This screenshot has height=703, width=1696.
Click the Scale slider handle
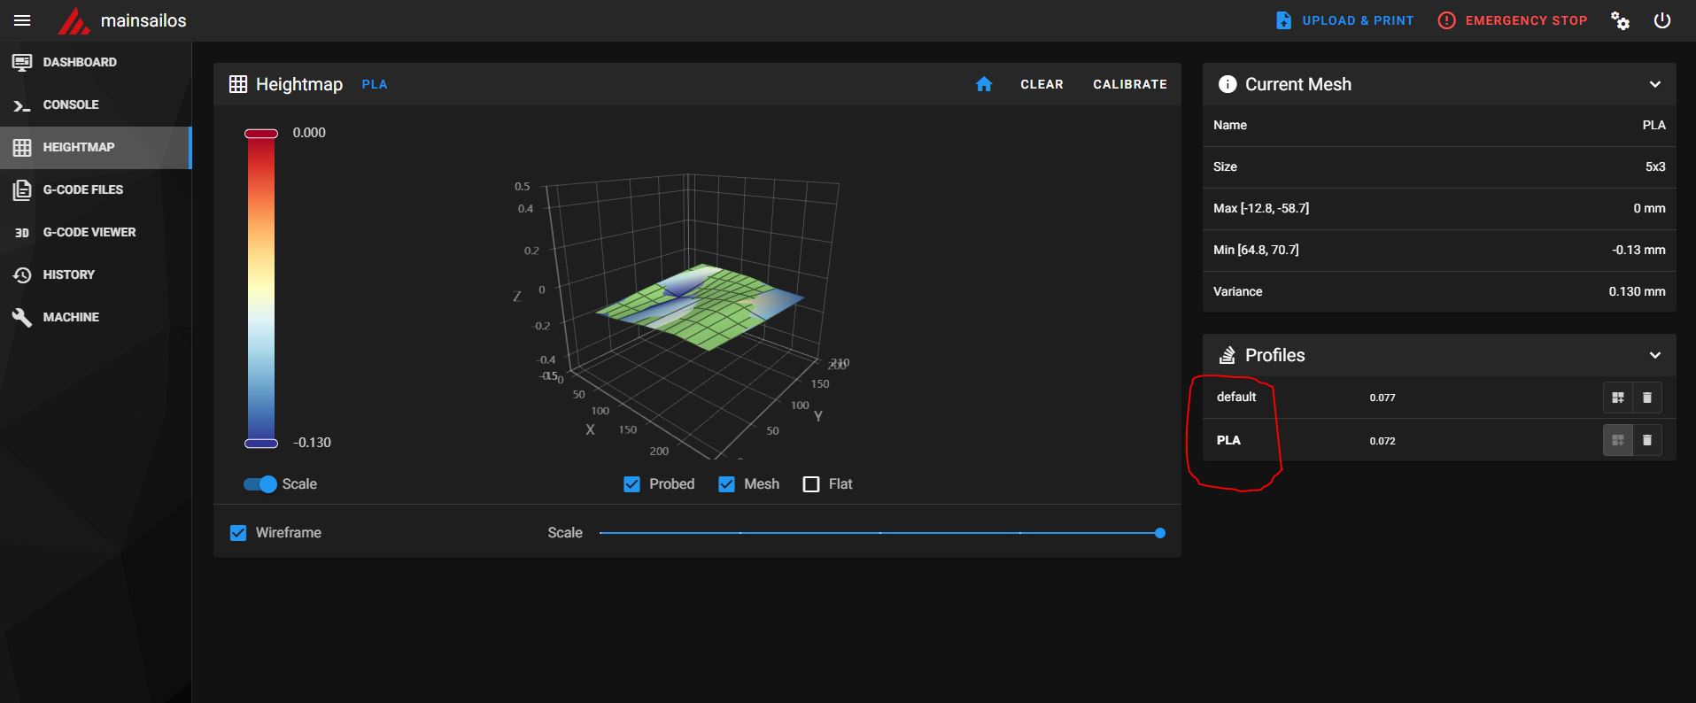(1160, 533)
